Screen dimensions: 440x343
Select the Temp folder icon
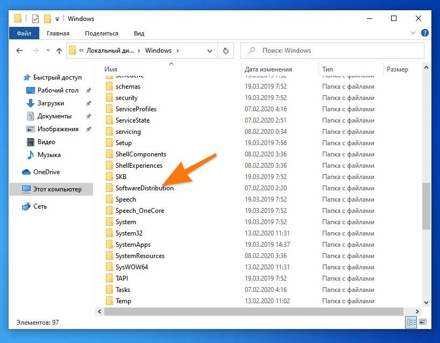tap(109, 301)
